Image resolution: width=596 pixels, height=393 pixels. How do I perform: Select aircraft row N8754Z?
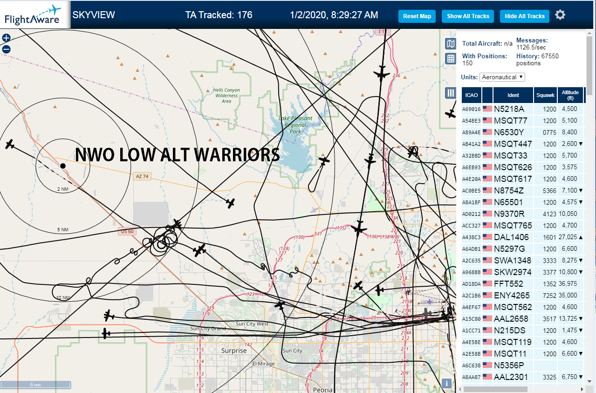coord(522,191)
